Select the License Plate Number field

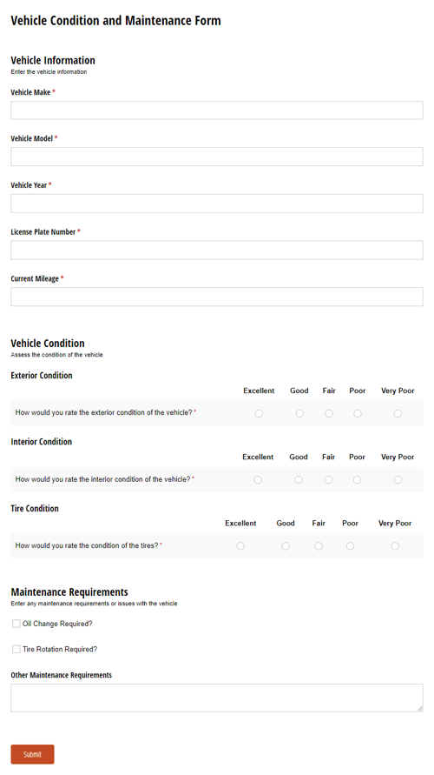point(216,251)
